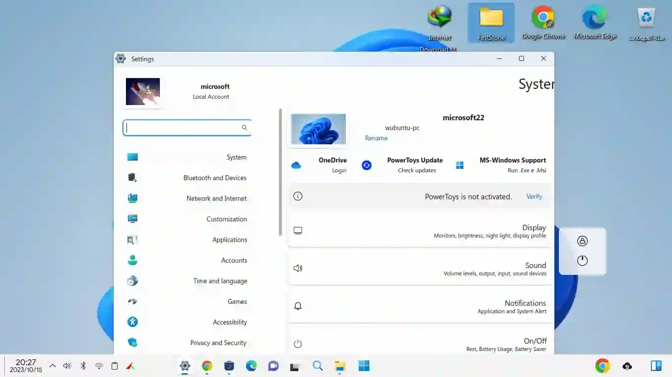Click Run .Exe e .Msi text
This screenshot has height=377, width=672.
pyautogui.click(x=527, y=170)
